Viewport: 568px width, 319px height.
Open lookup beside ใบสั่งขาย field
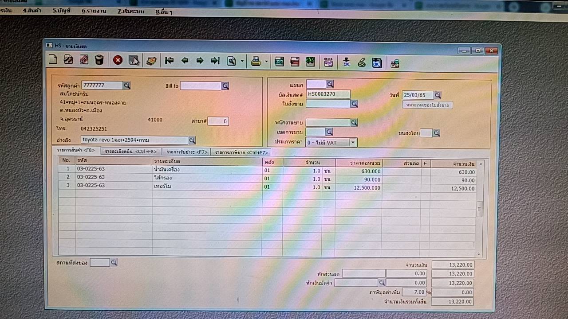click(x=354, y=104)
